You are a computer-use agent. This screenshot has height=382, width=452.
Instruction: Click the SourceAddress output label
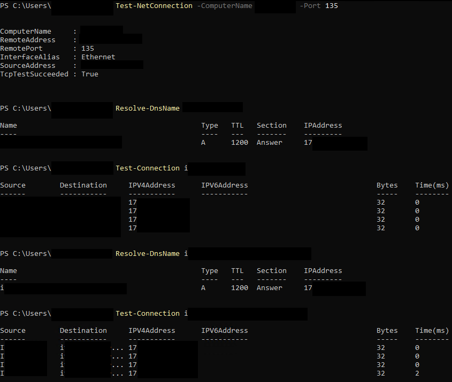click(28, 66)
